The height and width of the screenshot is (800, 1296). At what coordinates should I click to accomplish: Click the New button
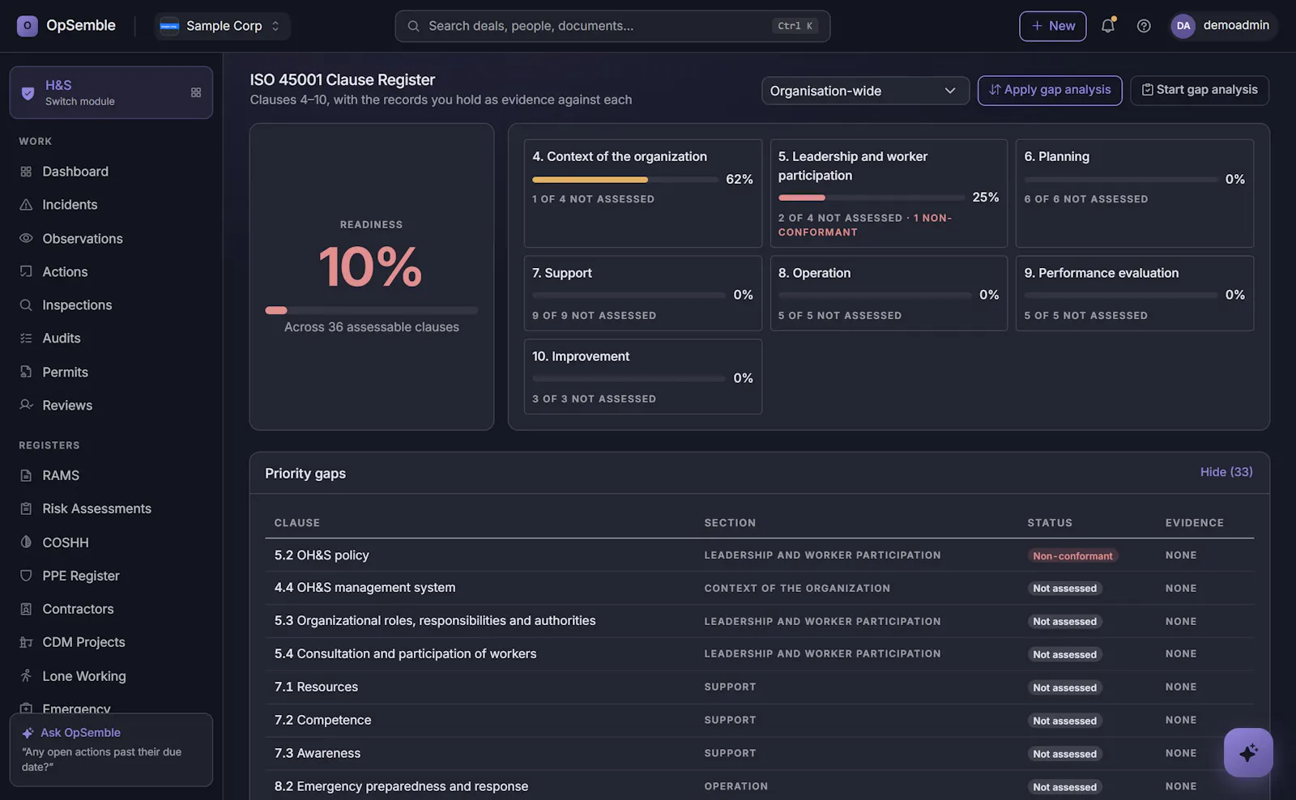pos(1052,26)
